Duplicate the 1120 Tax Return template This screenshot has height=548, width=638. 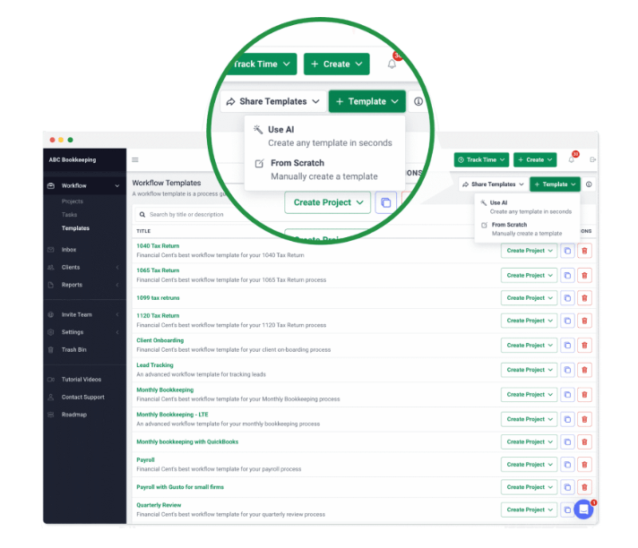[567, 321]
